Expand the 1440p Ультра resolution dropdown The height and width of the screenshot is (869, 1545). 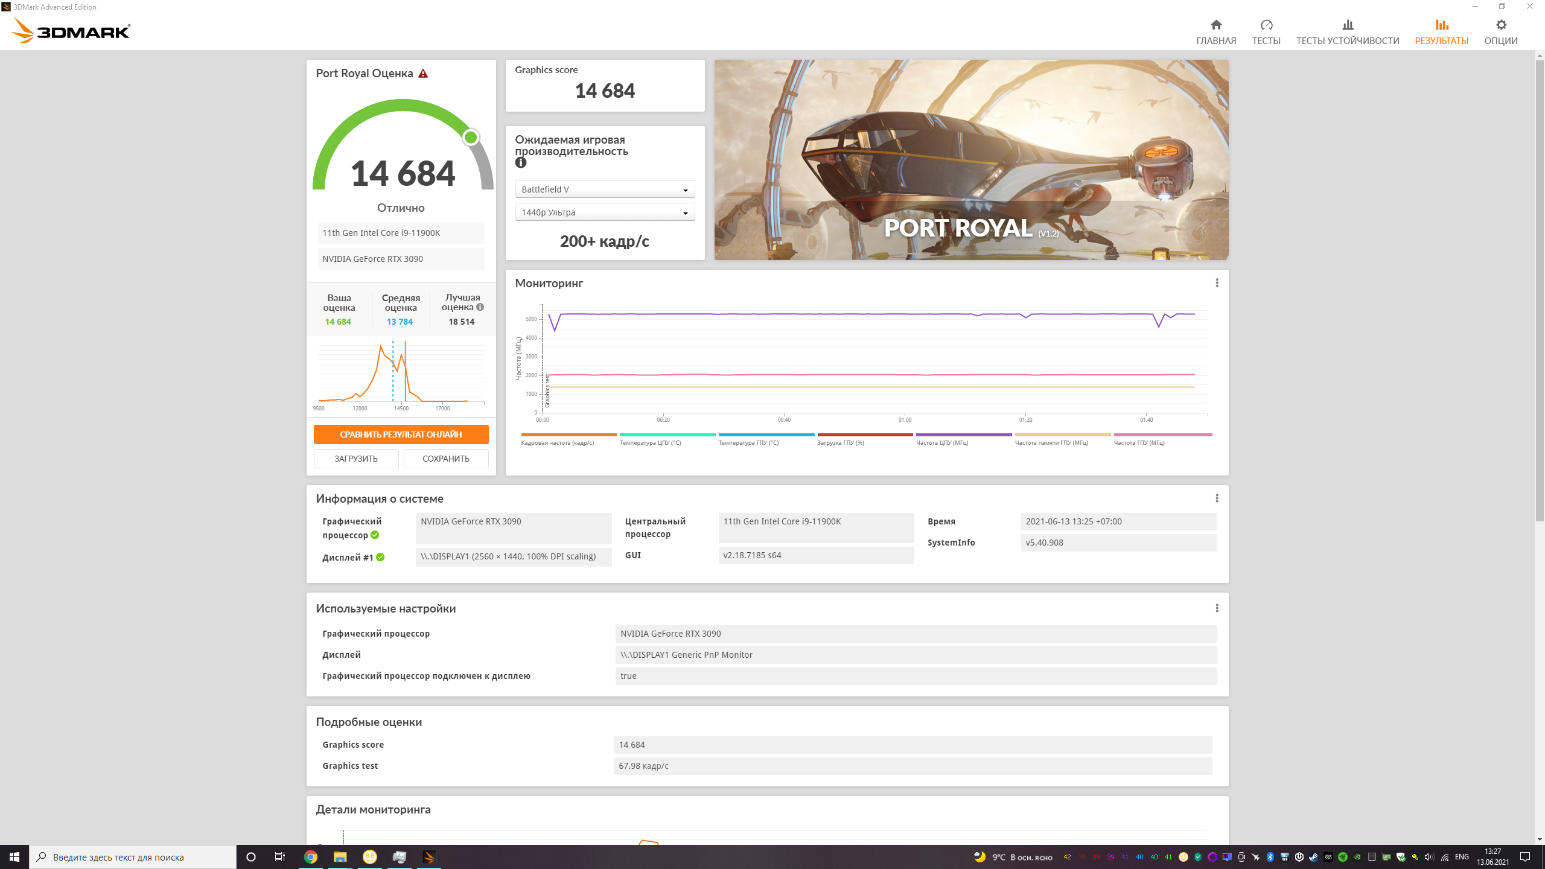[605, 212]
